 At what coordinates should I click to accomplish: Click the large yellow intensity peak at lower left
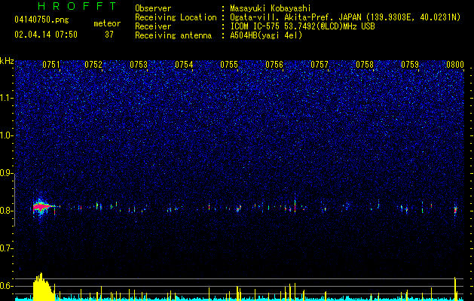(43, 287)
